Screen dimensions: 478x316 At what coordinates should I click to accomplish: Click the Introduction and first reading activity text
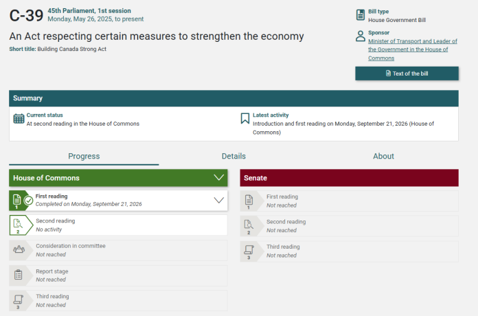point(343,128)
